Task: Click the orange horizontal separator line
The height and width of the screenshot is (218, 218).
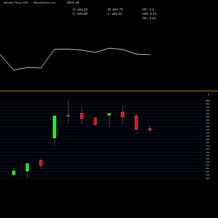Action: 109,91
